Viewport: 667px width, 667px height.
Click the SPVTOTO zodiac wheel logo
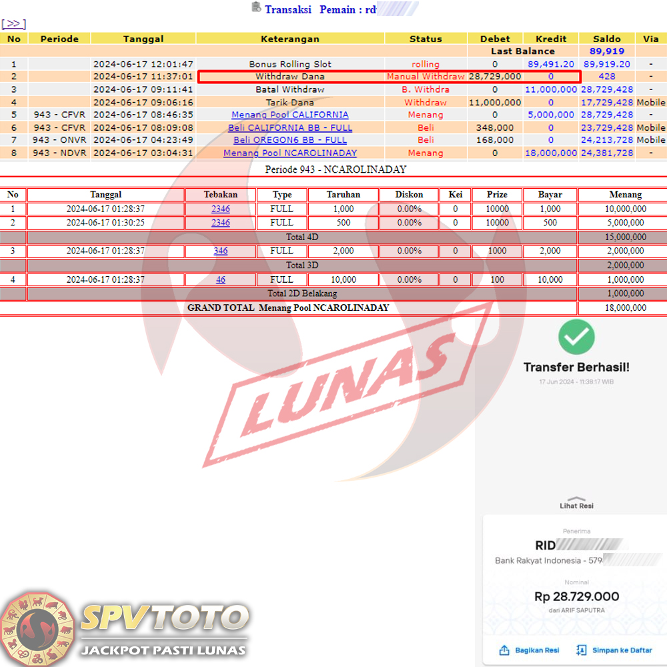coord(37,628)
